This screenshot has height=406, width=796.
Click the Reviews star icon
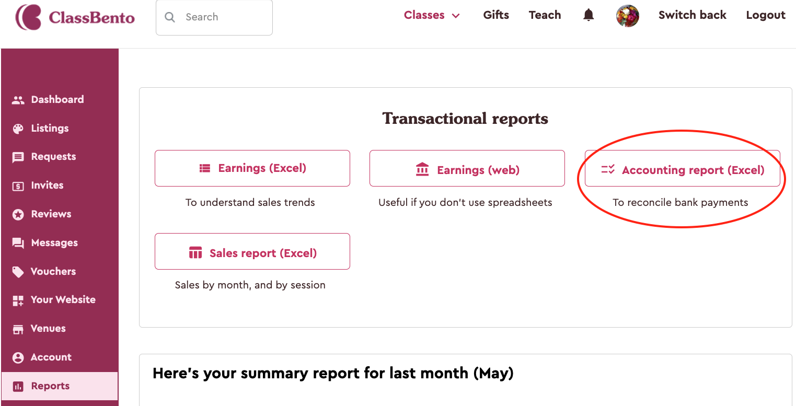click(x=18, y=214)
